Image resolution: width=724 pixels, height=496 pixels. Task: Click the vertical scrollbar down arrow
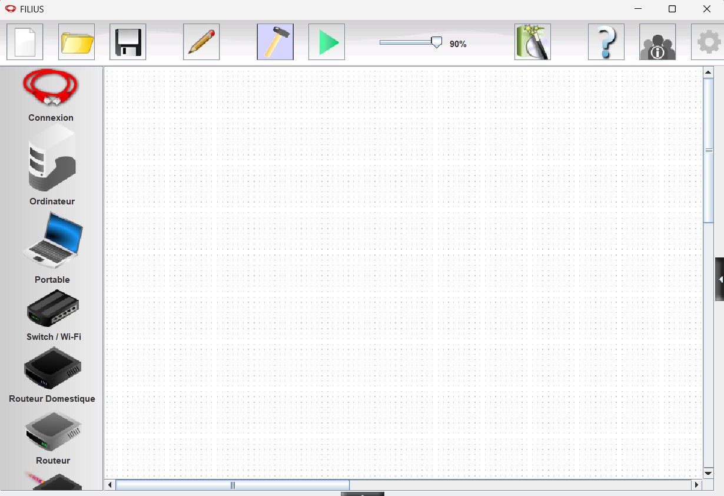(708, 473)
